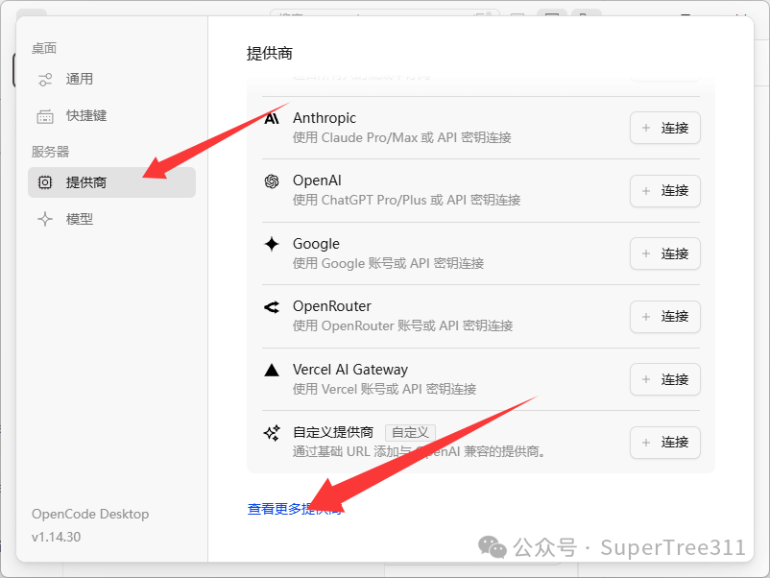The height and width of the screenshot is (578, 770).
Task: Click the OpenRouter provider name
Action: point(332,306)
